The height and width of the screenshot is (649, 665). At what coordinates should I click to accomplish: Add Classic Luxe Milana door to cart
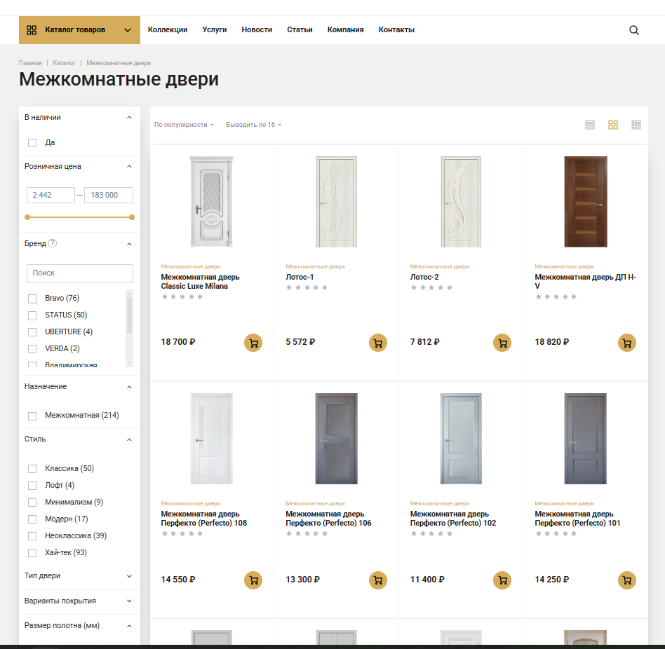click(x=253, y=343)
